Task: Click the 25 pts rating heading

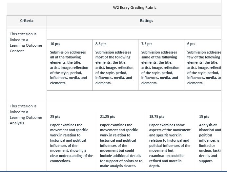Action: coord(55,117)
